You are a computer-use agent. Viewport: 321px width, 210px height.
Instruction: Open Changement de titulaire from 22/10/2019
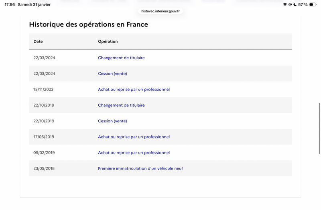click(x=121, y=105)
